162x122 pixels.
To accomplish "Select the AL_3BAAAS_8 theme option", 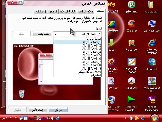I will pyautogui.click(x=77, y=65).
